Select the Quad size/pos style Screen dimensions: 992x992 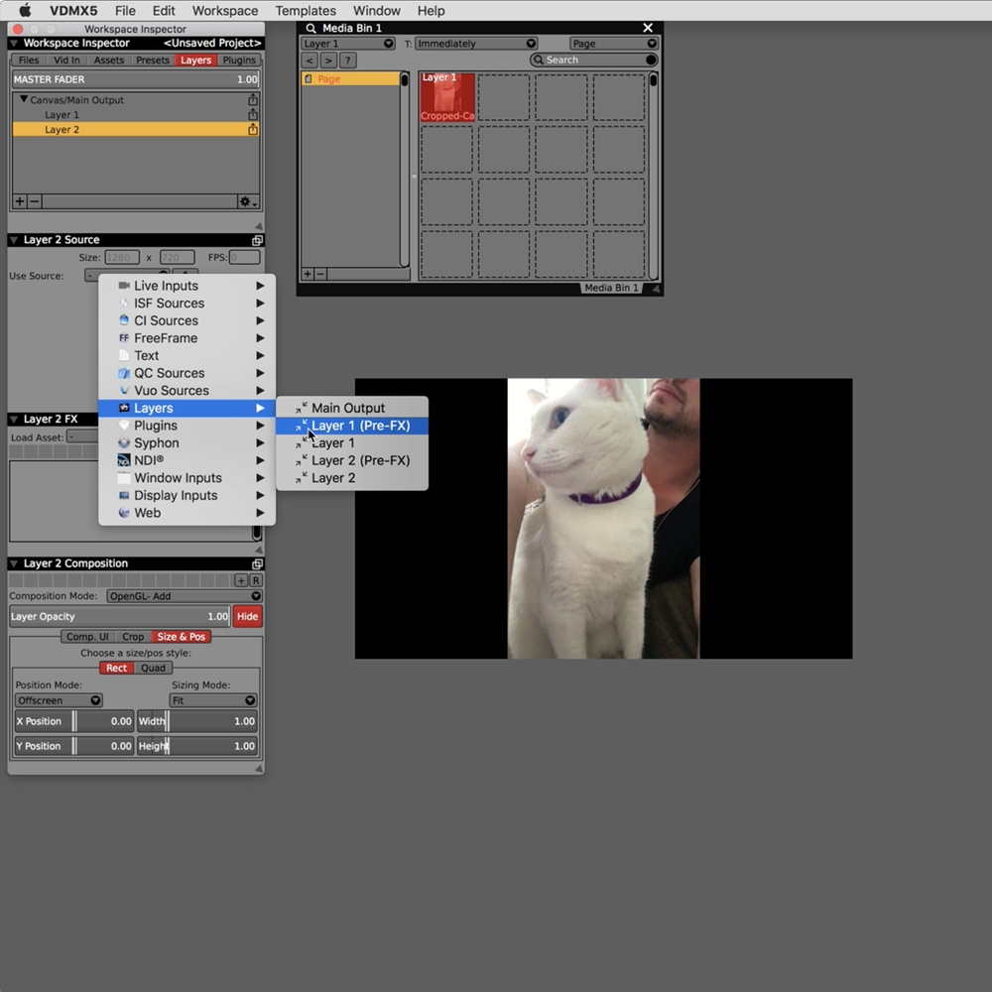[x=153, y=668]
